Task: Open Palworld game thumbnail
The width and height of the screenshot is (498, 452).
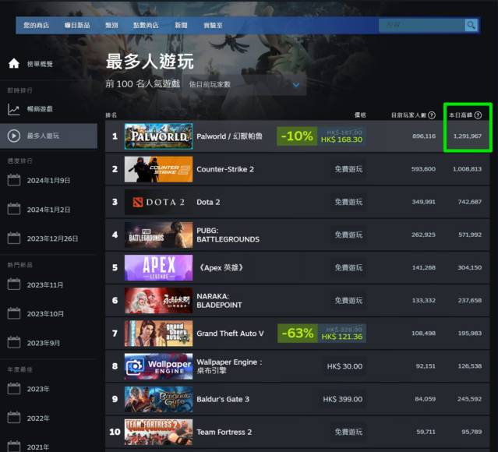Action: pos(158,136)
